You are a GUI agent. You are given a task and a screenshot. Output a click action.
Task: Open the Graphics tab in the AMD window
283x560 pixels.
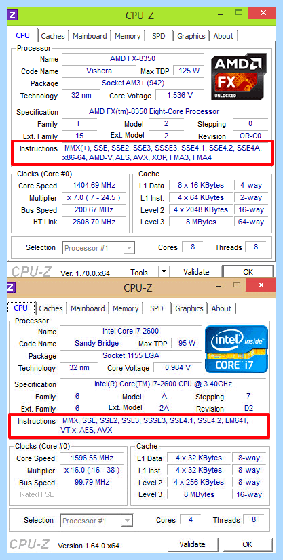(x=191, y=36)
